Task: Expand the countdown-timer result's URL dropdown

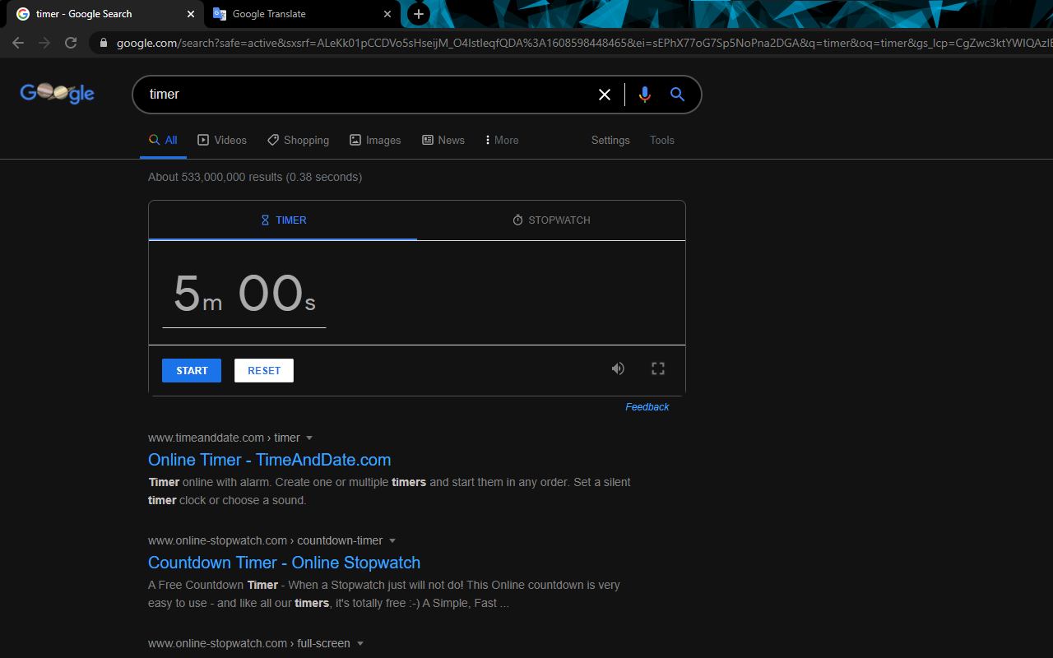Action: pyautogui.click(x=393, y=540)
